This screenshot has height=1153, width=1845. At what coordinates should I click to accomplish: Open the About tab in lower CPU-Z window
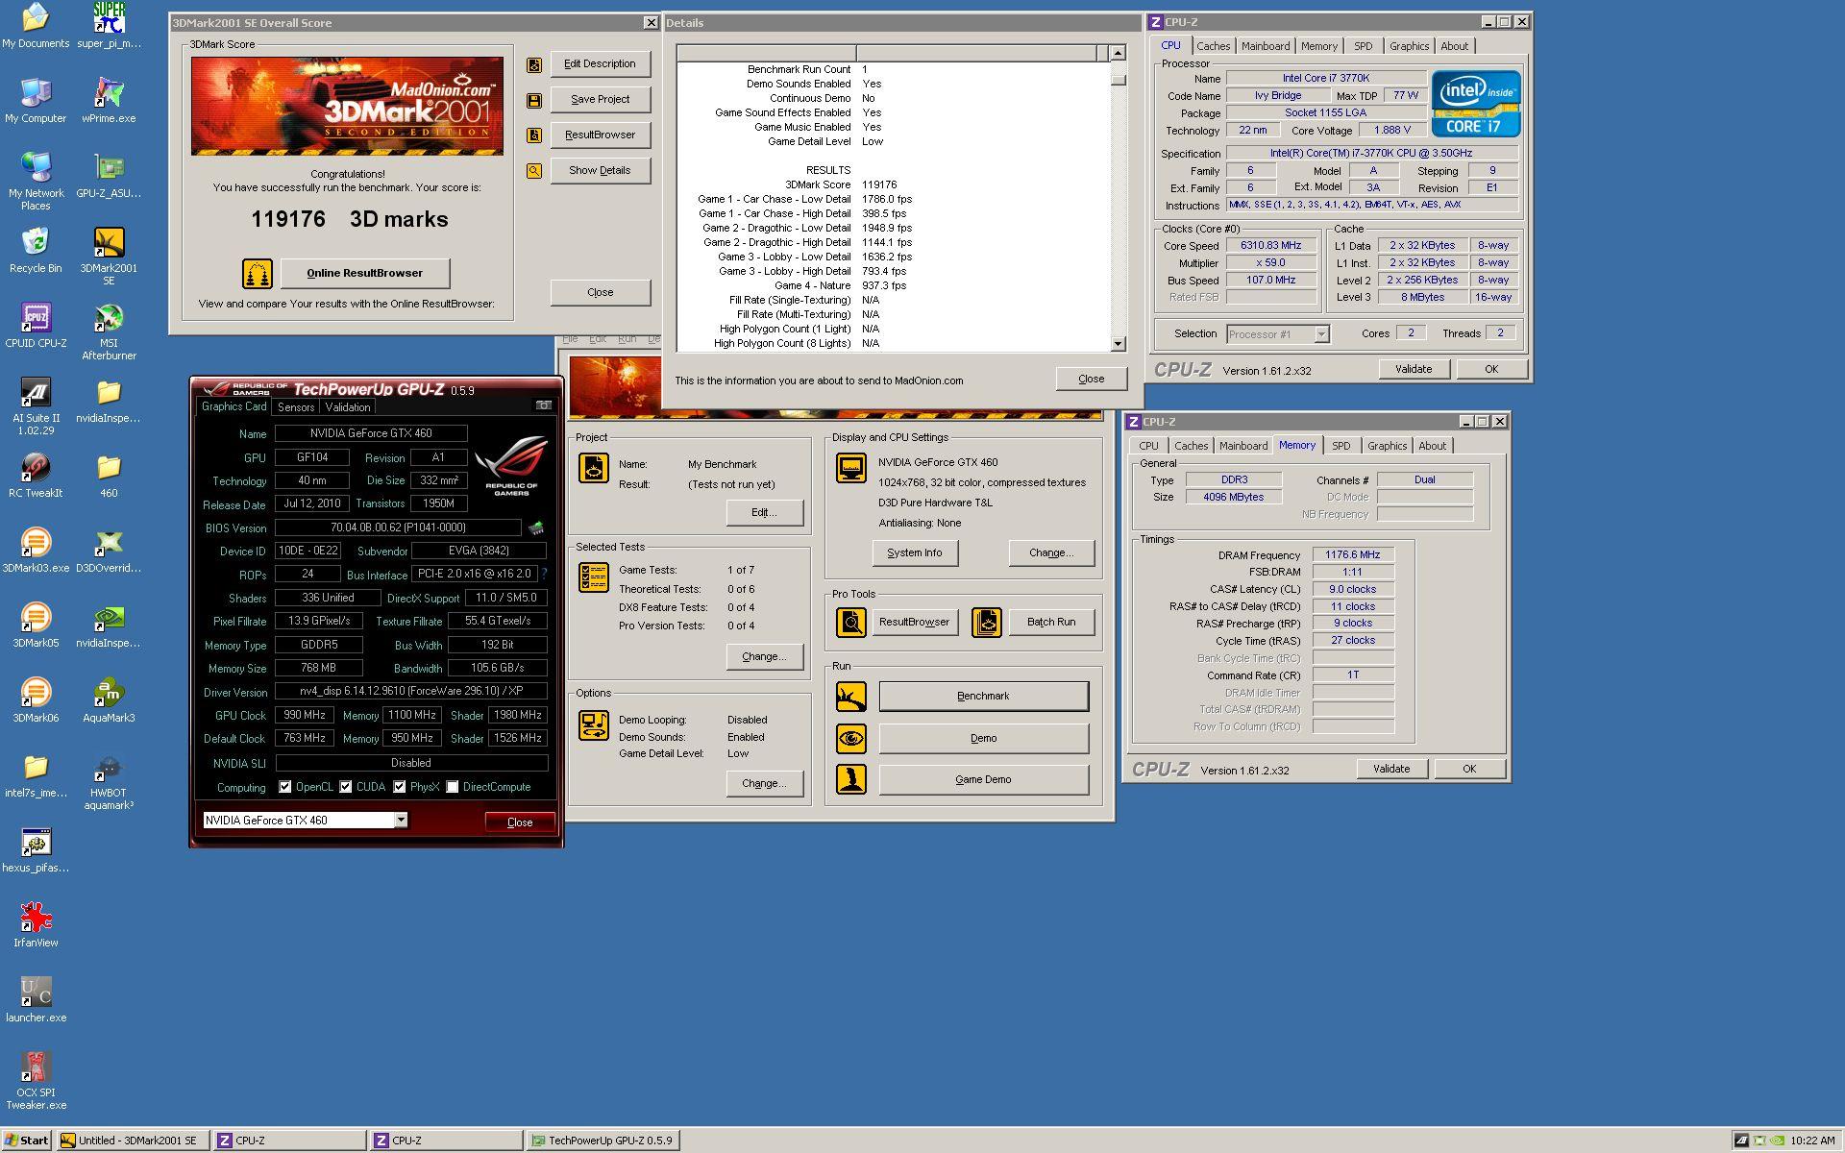(x=1432, y=446)
